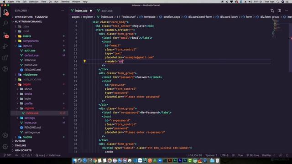Viewport: 292px width, 164px height.
Task: Expand the components folder
Action: (x=39, y=41)
